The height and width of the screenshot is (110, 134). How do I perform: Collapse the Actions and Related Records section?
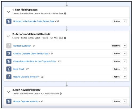9,36
